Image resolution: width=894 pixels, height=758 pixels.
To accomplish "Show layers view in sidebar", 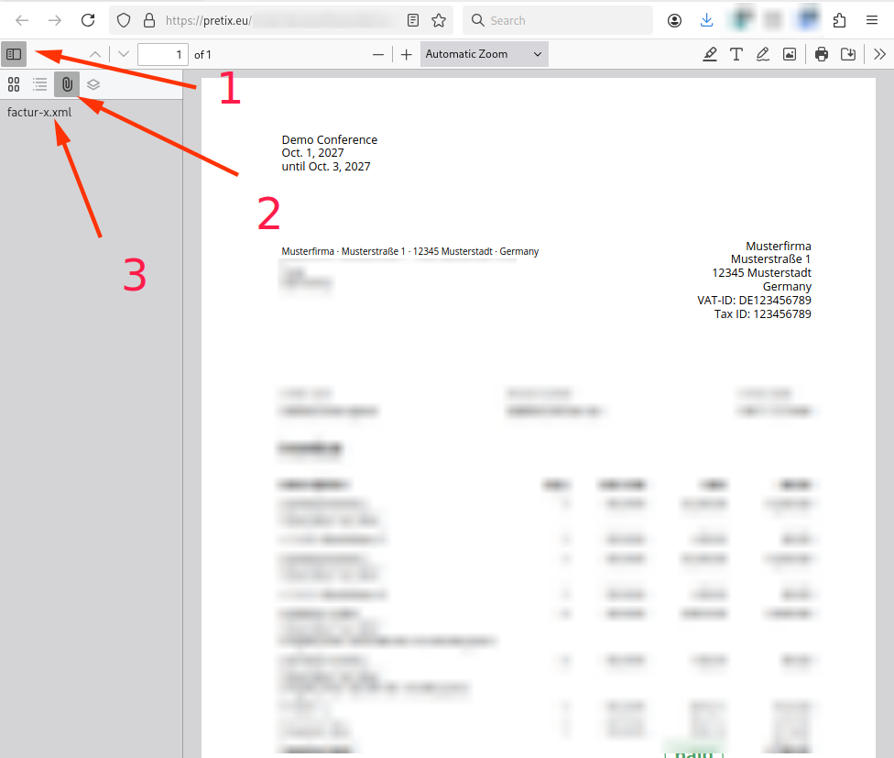I will pyautogui.click(x=93, y=84).
